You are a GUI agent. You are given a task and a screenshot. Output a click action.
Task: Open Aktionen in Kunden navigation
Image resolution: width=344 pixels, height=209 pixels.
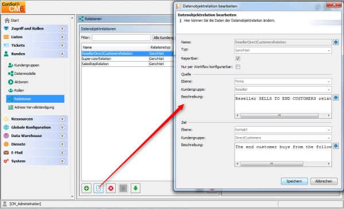click(21, 82)
